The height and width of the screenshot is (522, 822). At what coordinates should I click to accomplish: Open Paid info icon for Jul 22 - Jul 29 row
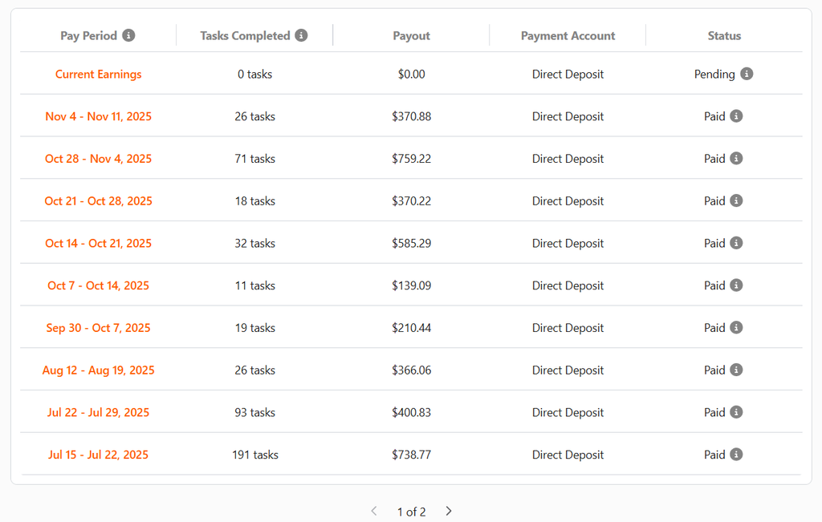coord(736,412)
